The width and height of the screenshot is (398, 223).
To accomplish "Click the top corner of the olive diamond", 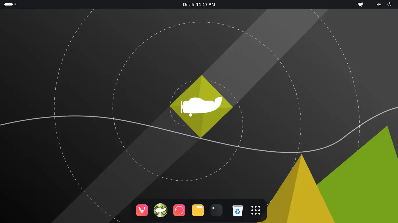I will pos(201,77).
